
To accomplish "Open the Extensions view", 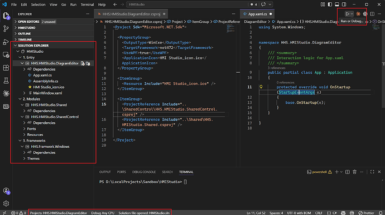I will (6, 68).
